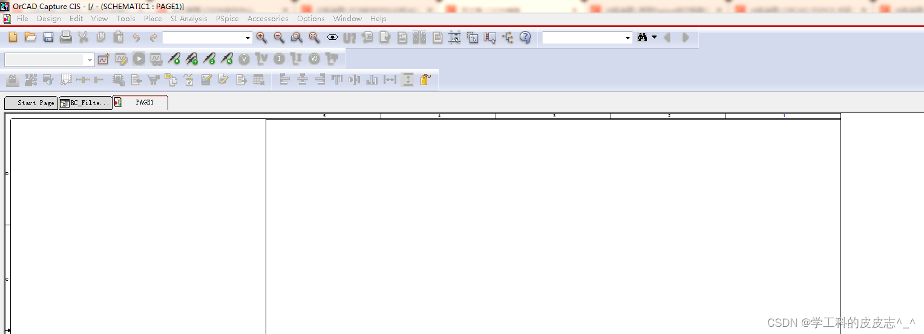Switch to the RC_Filte... project tab
Viewport: 924px width, 334px height.
click(85, 103)
